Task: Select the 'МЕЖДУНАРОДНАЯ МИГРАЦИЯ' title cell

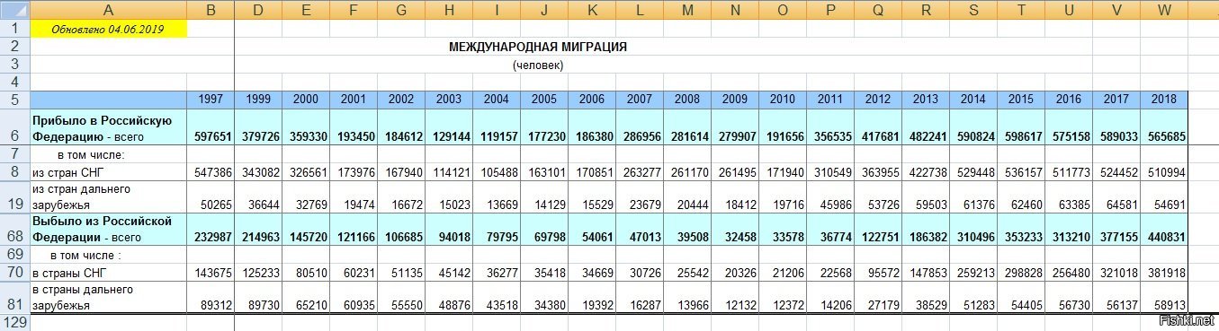Action: (538, 47)
